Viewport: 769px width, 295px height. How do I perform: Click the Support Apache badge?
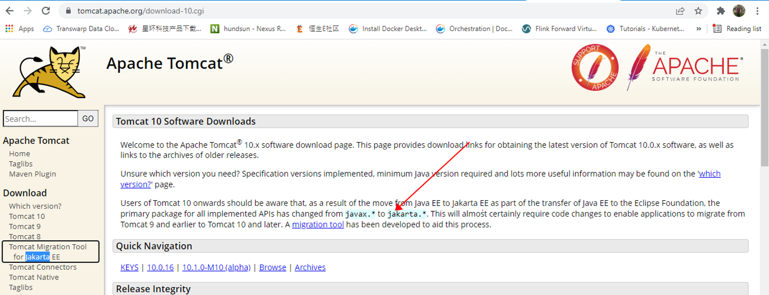tap(595, 67)
